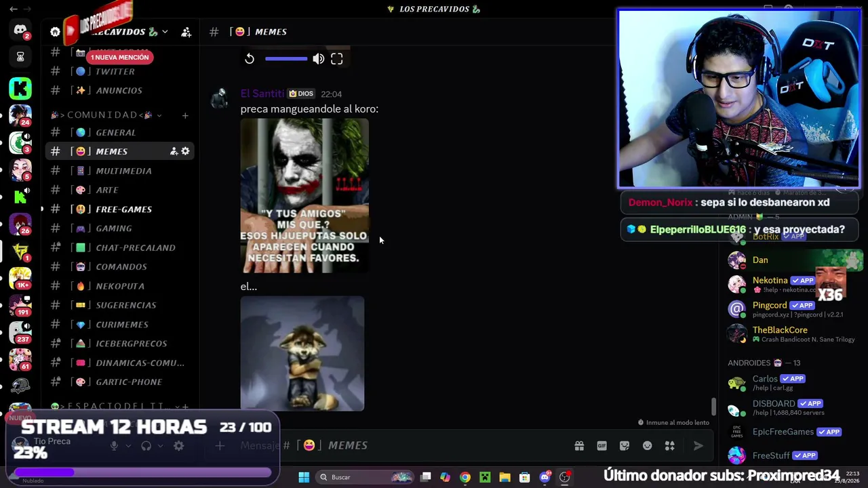Open the Windows Start menu
Viewport: 868px width, 488px height.
304,477
